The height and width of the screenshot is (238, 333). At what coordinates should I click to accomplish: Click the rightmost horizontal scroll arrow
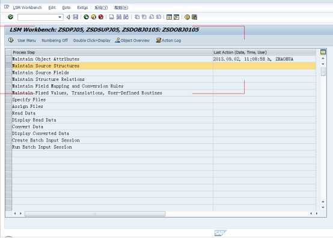317,213
